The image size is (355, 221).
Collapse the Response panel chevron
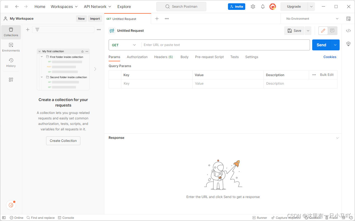[337, 138]
